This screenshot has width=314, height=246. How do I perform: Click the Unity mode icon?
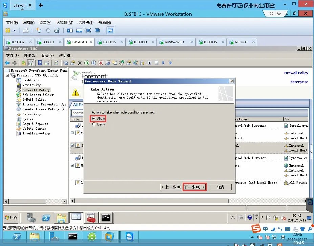tap(97, 30)
